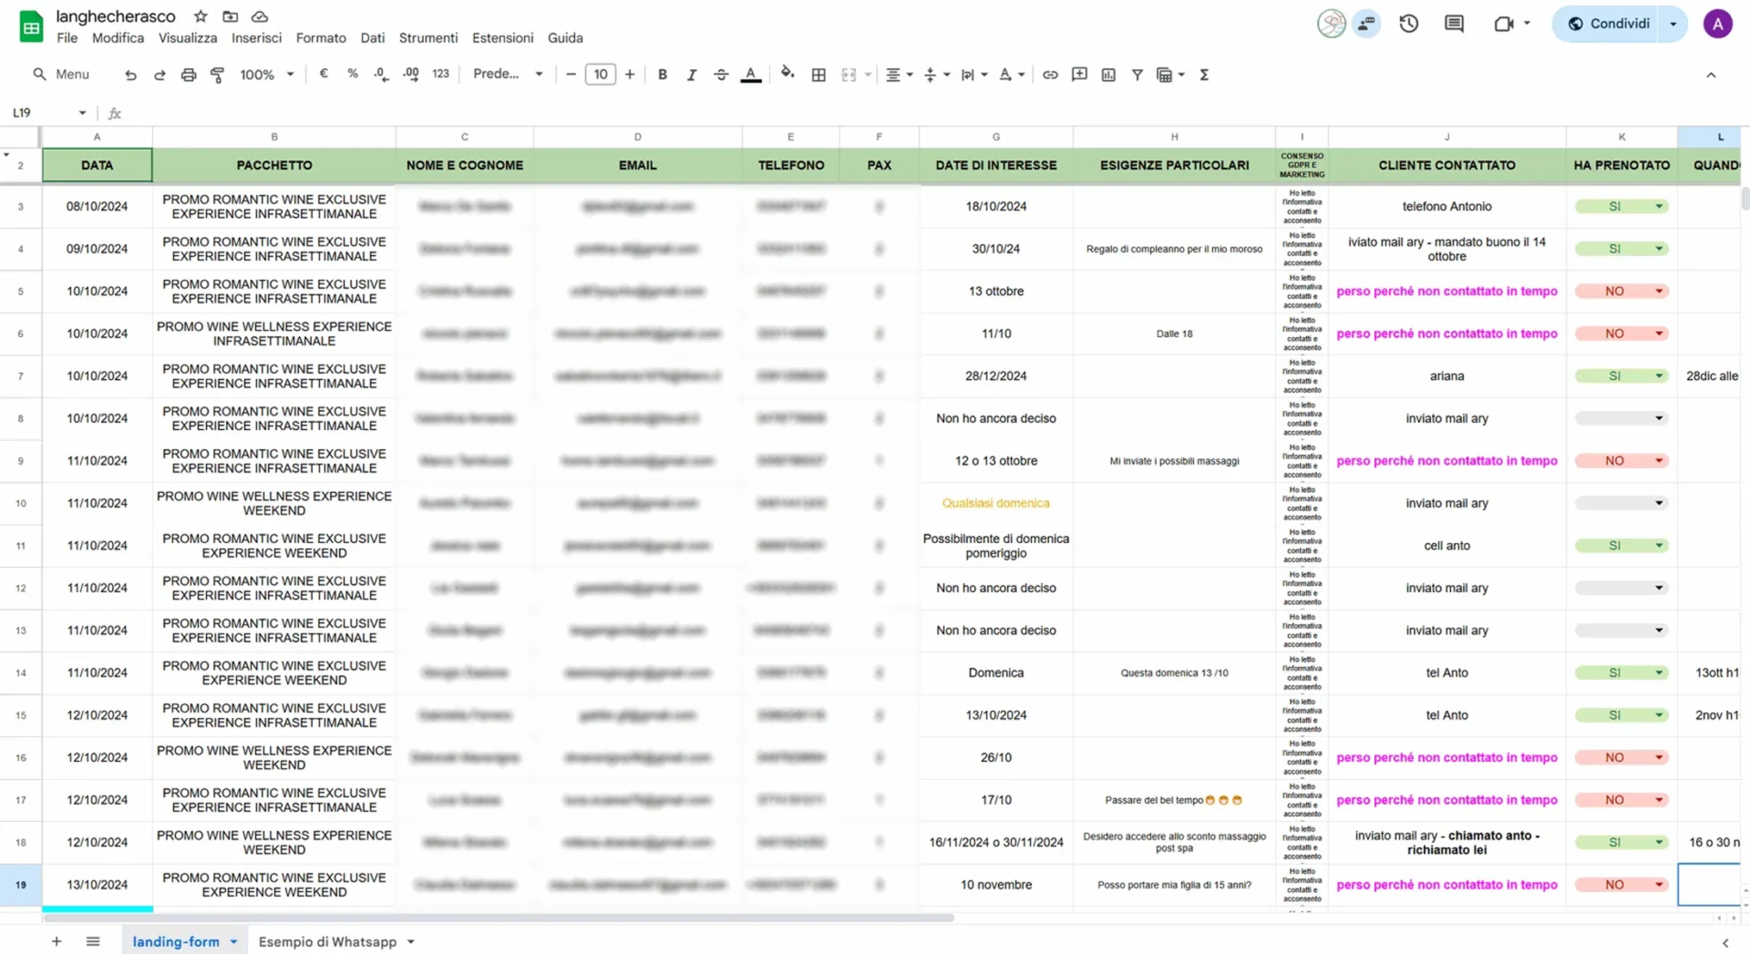Open the font family dropdown
This screenshot has width=1750, height=954.
[508, 75]
